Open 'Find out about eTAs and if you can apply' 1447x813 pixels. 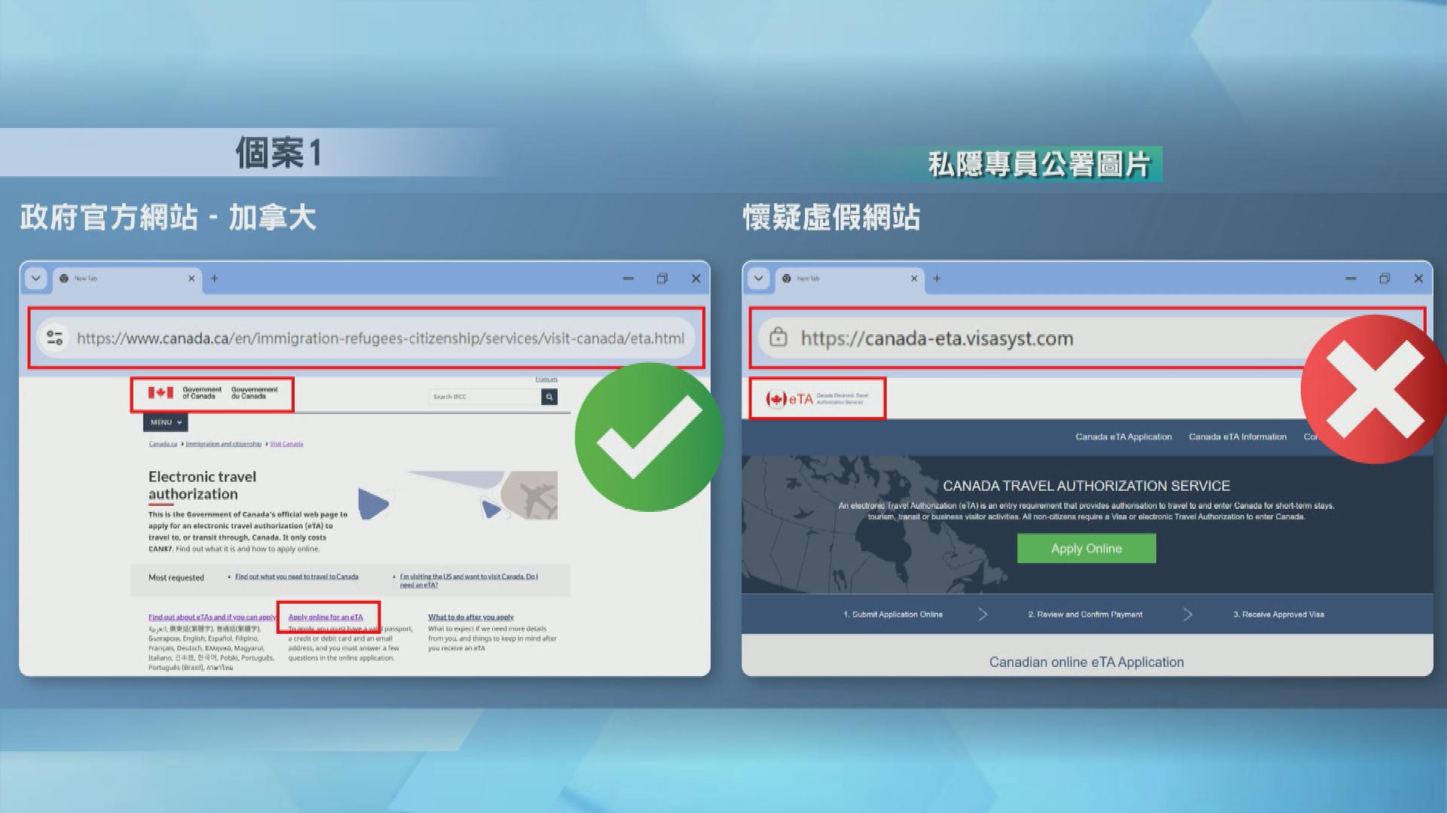pos(213,617)
